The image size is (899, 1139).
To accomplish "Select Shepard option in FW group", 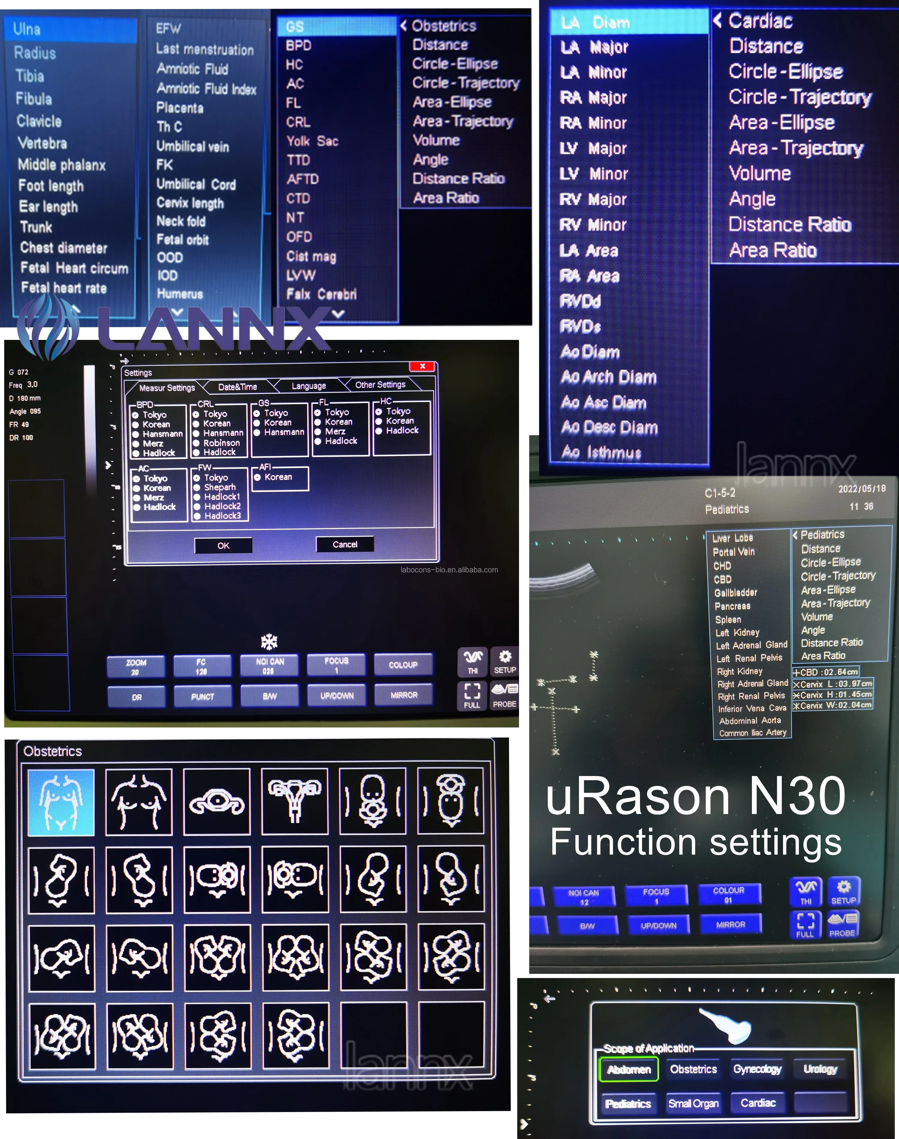I will tap(197, 487).
